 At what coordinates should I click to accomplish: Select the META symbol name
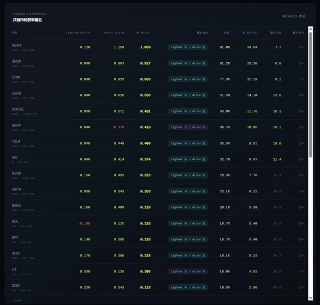(x=16, y=190)
